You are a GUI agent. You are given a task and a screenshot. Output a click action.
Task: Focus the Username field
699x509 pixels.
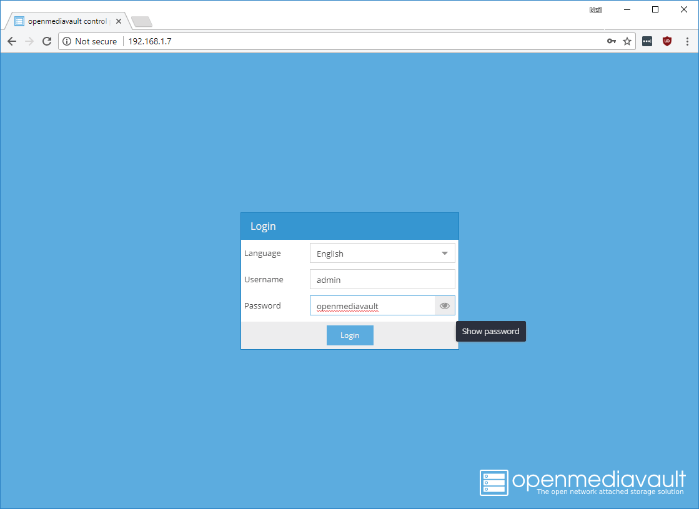point(382,279)
